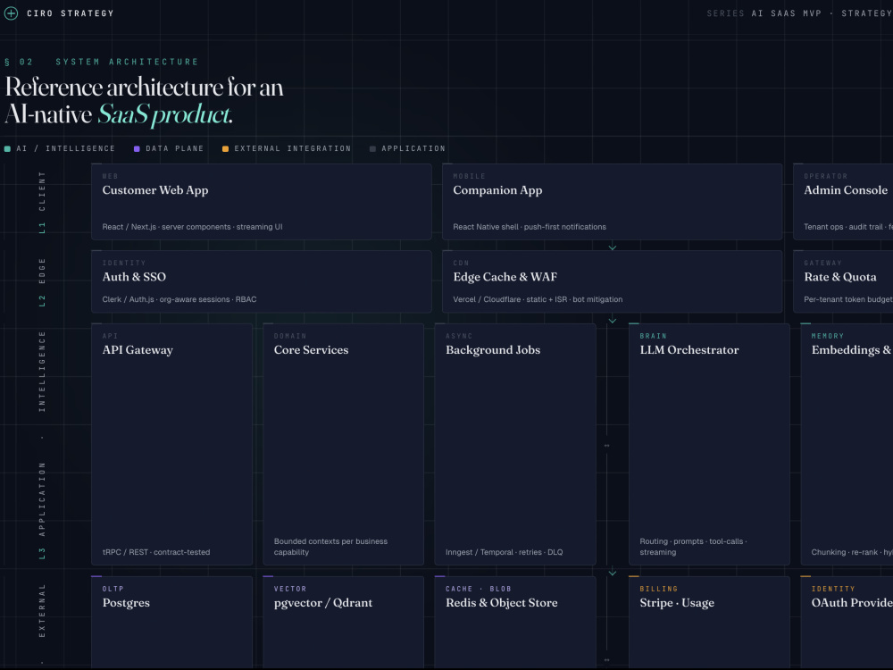The image size is (893, 670).
Task: Click the purple Data Plane legend swatch
Action: (137, 148)
